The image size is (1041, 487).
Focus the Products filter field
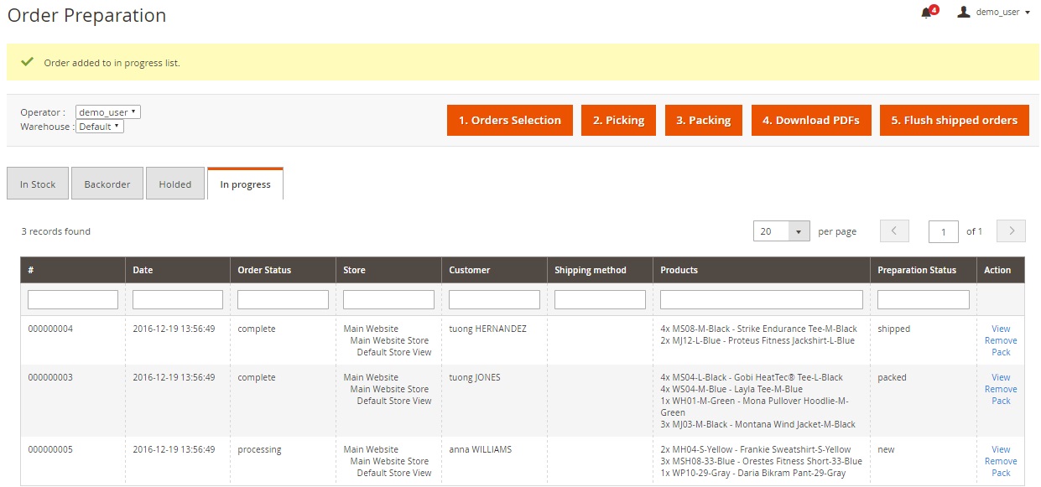[x=762, y=299]
